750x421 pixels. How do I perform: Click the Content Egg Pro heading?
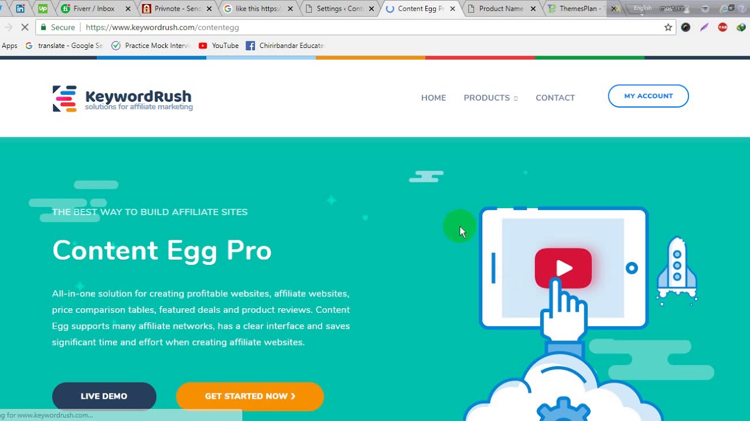point(162,250)
